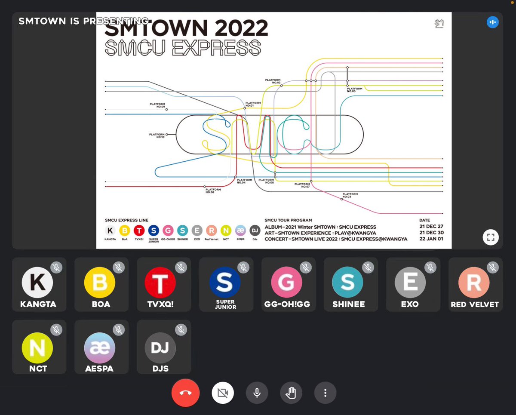
Task: Click the PLATFORM NO.10 label on map
Action: [x=157, y=135]
